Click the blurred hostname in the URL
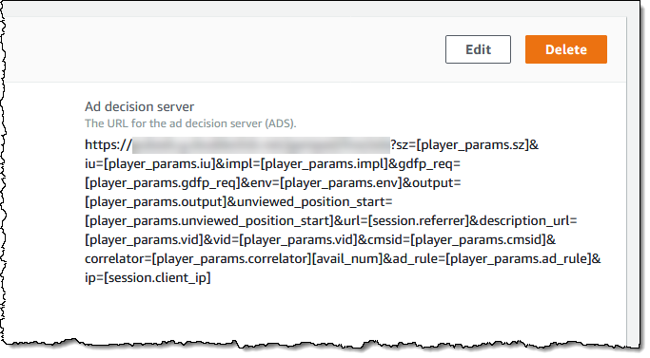The image size is (650, 358). [x=261, y=145]
